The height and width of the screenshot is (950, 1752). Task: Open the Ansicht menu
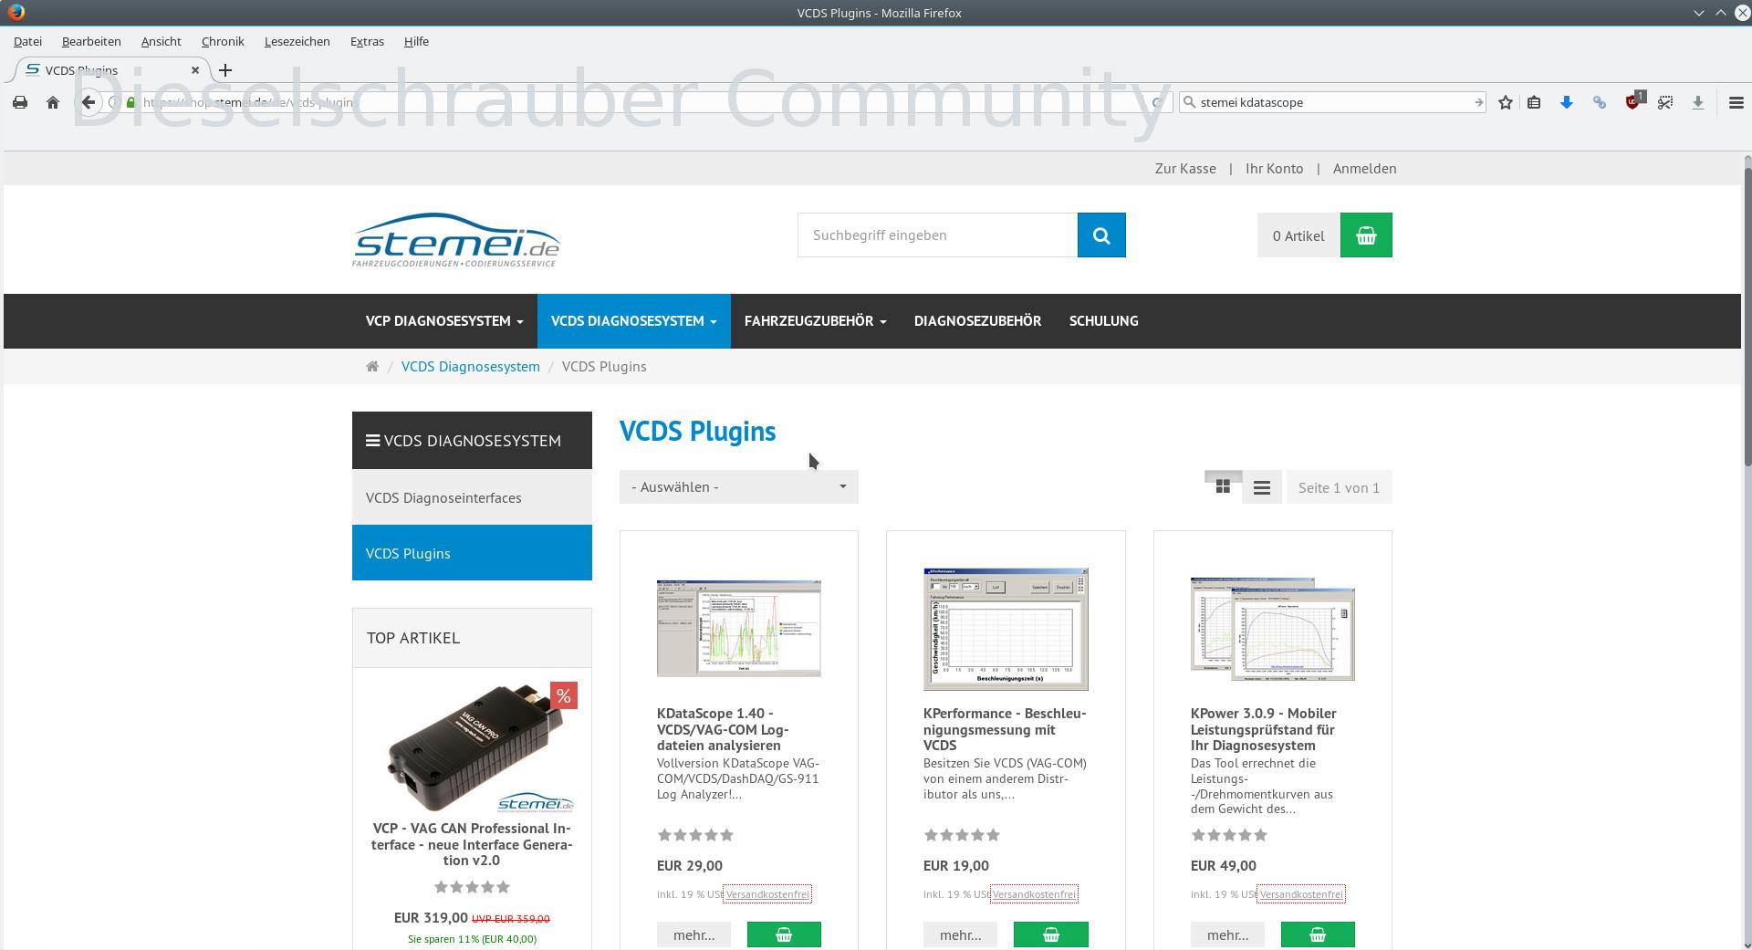(161, 41)
